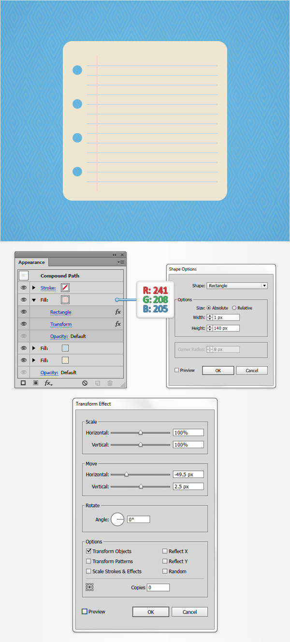290x642 pixels.
Task: Click the Opacity link under the pink Fill
Action: 59,336
